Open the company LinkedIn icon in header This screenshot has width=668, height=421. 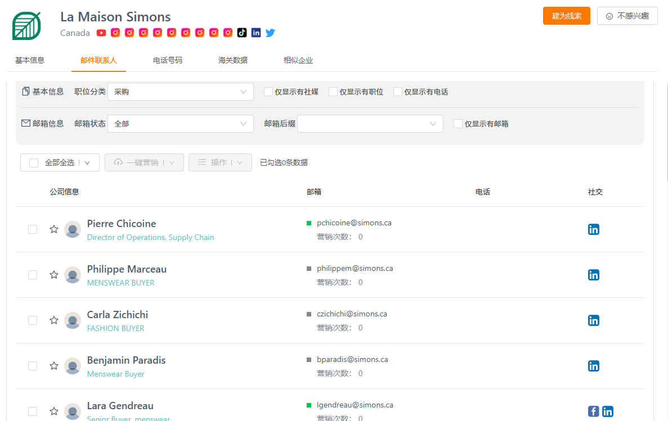(256, 33)
